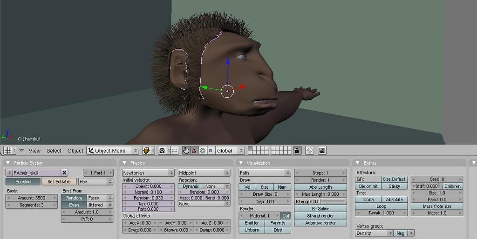Adjust the RLength slider
This screenshot has width=477, height=239.
click(320, 201)
